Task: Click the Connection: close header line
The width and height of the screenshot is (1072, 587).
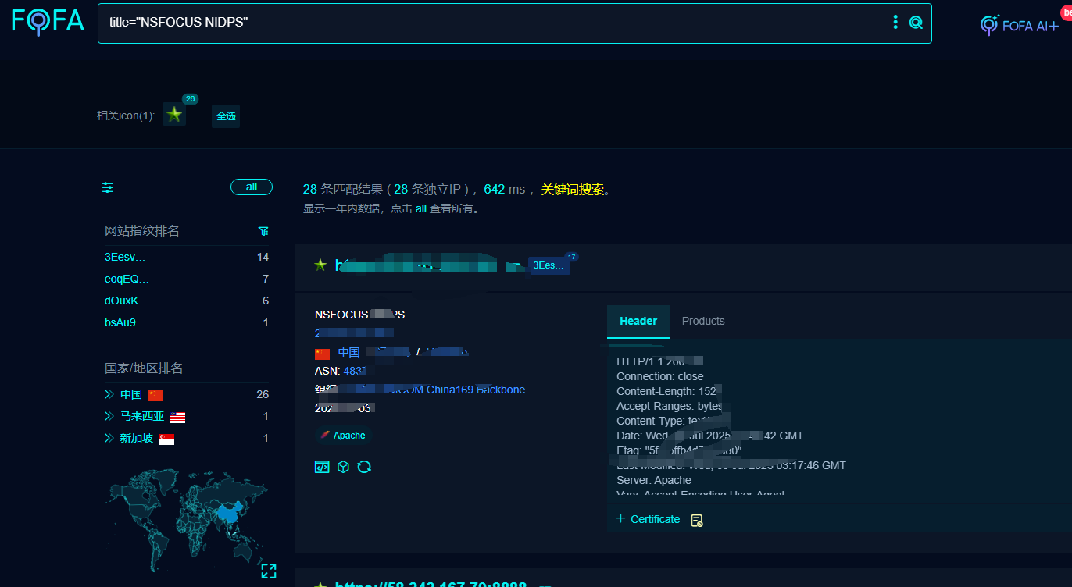Action: 660,376
